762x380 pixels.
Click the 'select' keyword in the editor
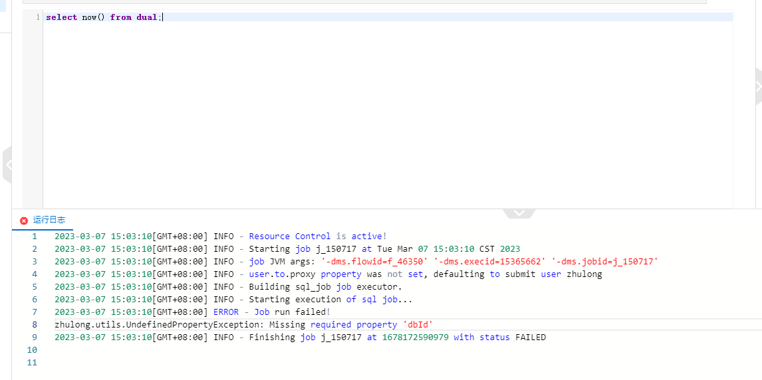(x=62, y=17)
